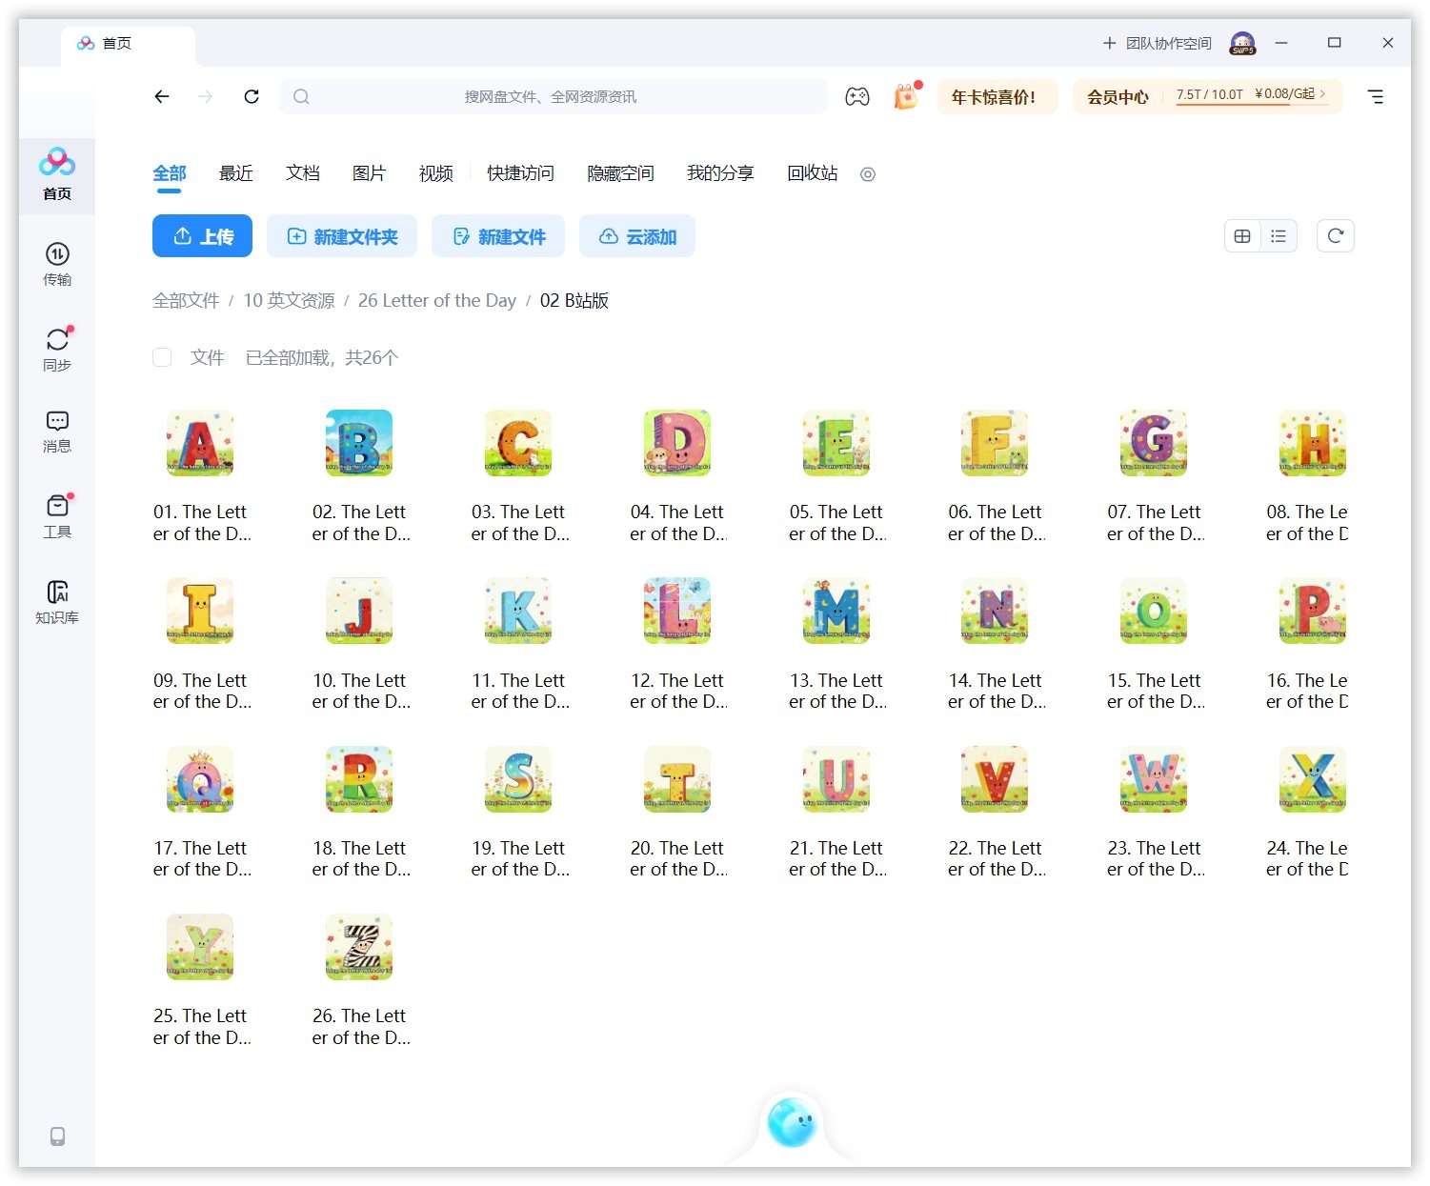
Task: Open the 工具 tools section
Action: [57, 515]
